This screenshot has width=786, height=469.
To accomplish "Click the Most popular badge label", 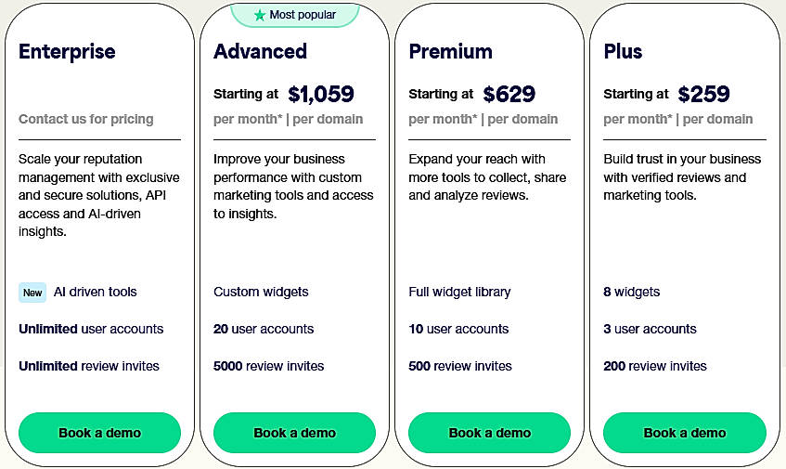I will [302, 15].
